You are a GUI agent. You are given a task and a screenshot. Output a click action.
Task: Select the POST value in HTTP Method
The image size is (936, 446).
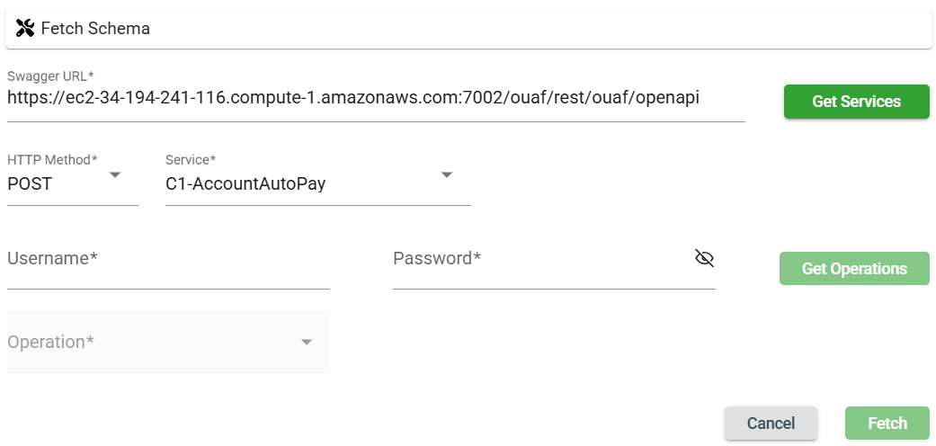(31, 184)
